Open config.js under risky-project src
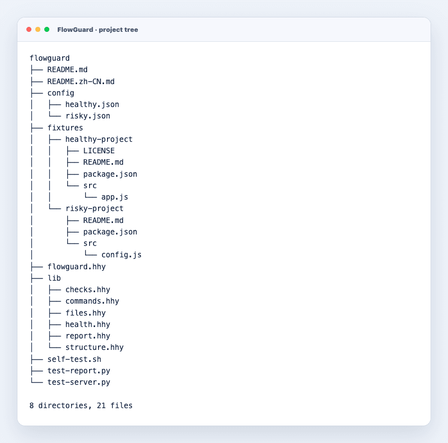448x443 pixels. (x=121, y=255)
